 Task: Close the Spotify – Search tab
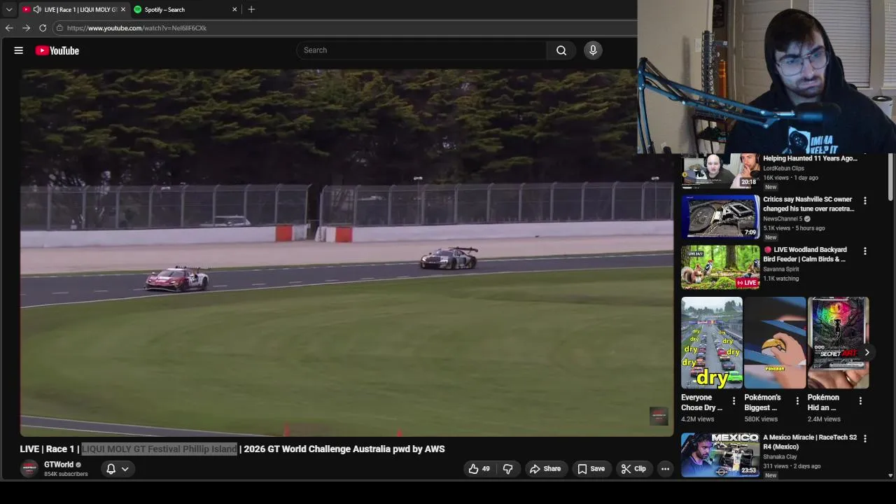[x=234, y=10]
